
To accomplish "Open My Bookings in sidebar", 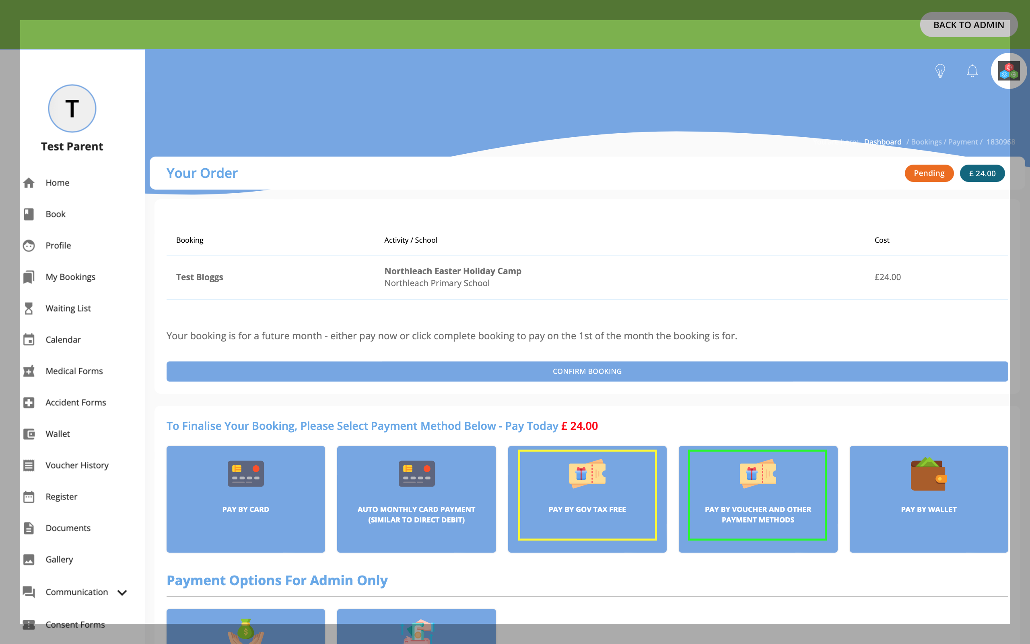I will [x=70, y=277].
